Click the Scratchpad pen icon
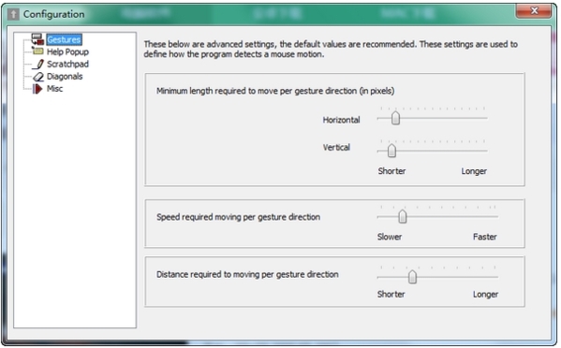Viewport: 561px width, 348px height. (38, 64)
